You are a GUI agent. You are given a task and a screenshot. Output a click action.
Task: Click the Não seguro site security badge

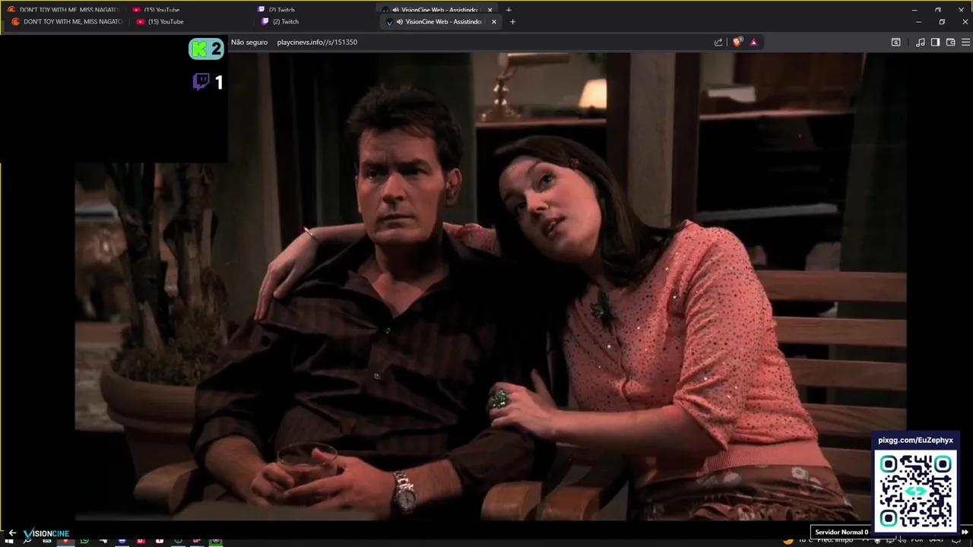[249, 43]
